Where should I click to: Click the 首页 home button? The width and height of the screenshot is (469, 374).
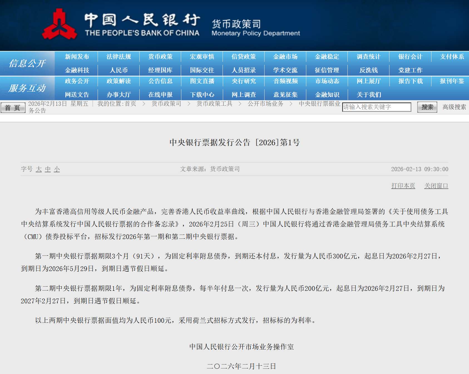click(13, 107)
